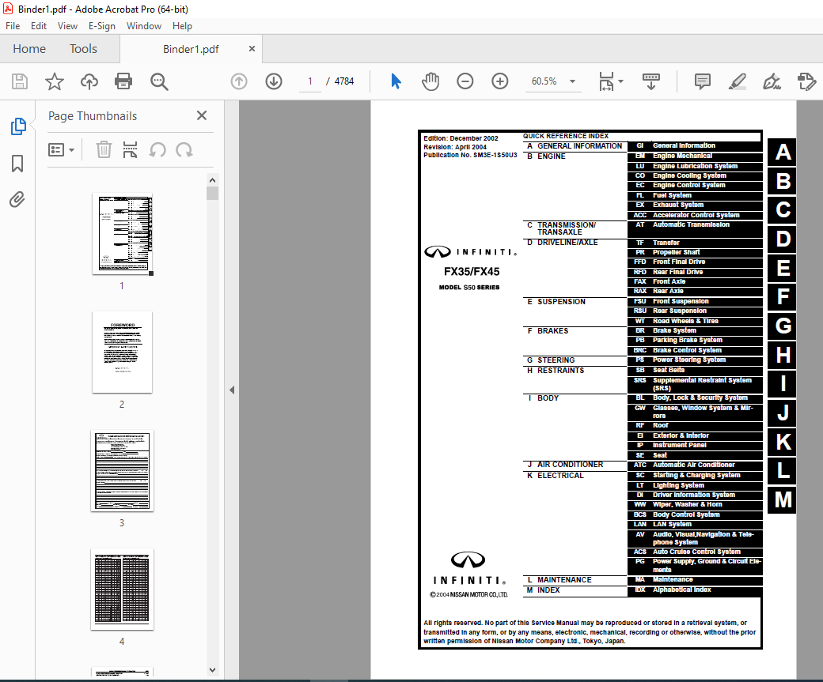
Task: Click the page number input field
Action: [309, 81]
